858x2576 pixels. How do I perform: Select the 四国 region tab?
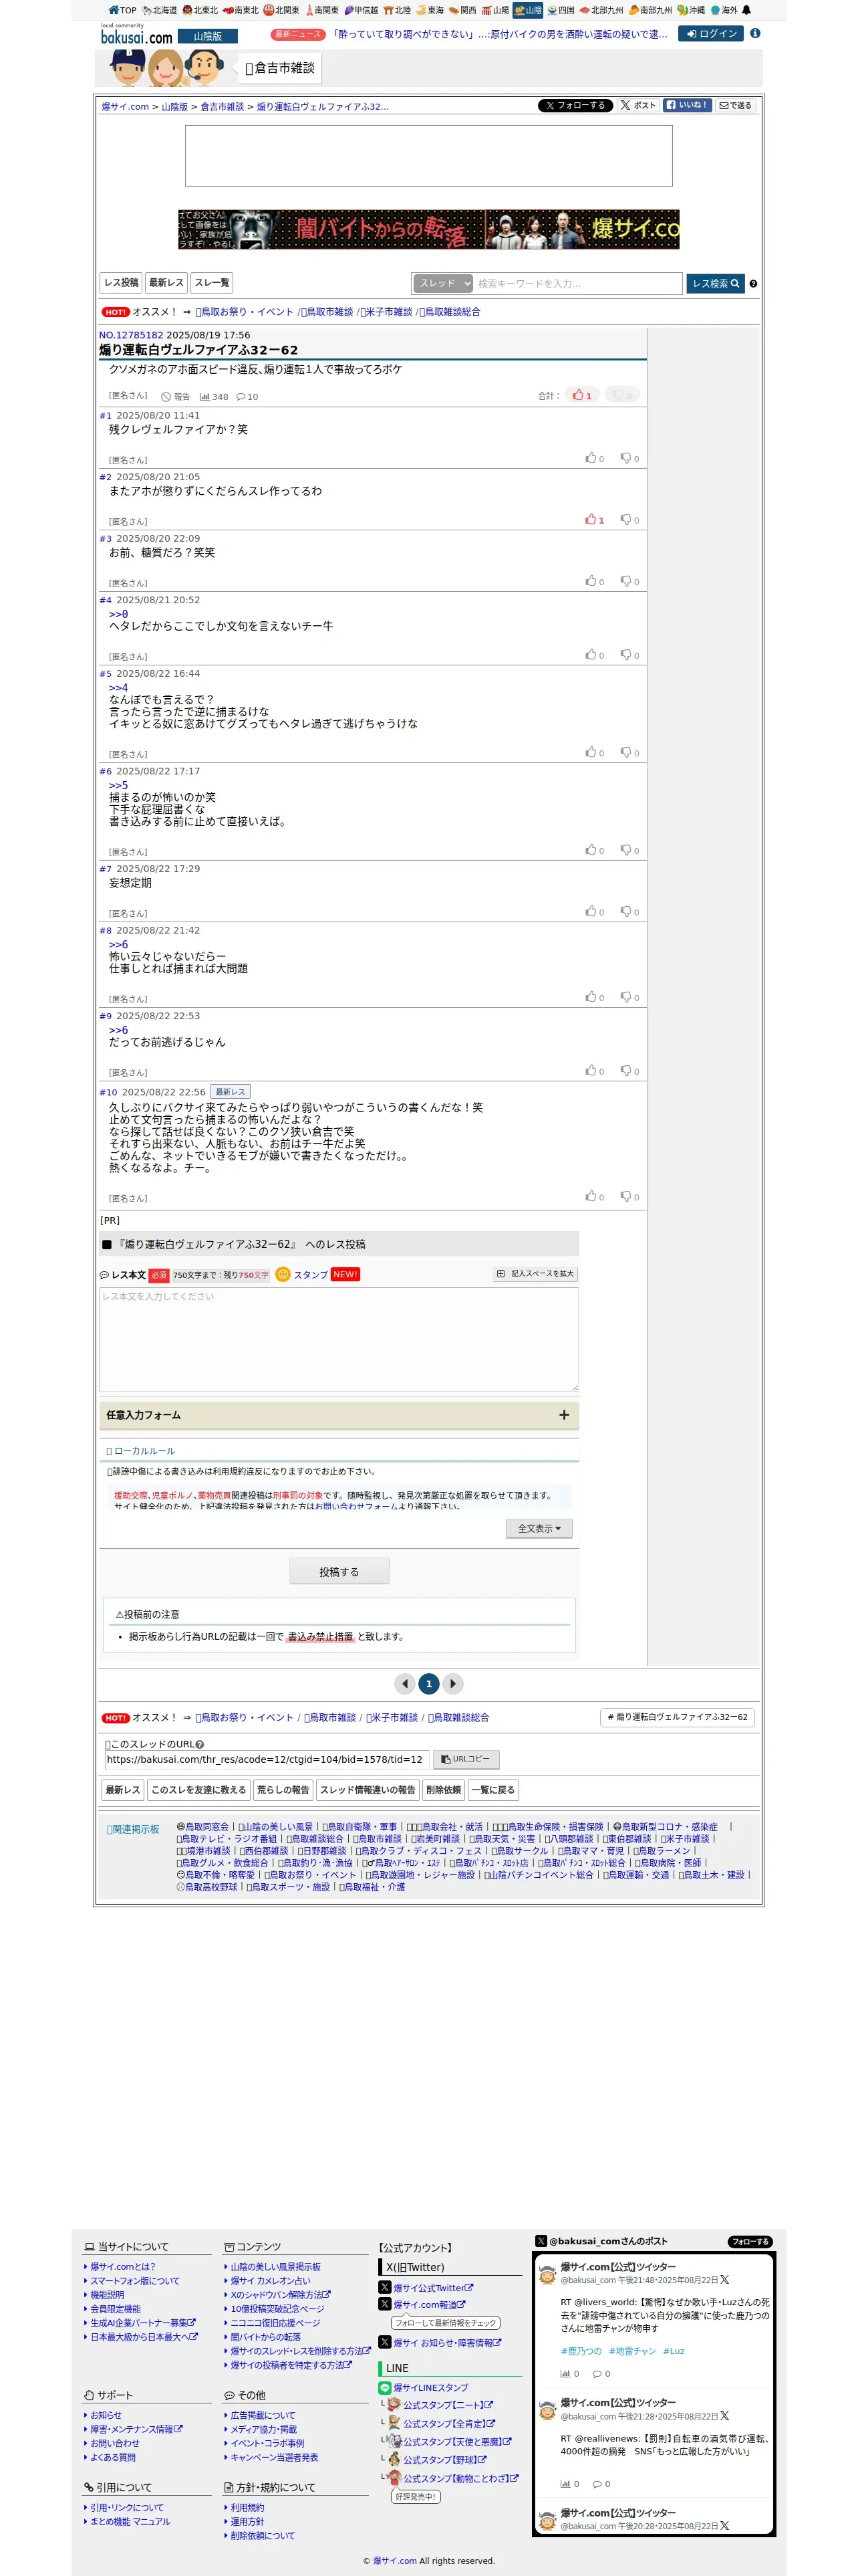pyautogui.click(x=561, y=10)
